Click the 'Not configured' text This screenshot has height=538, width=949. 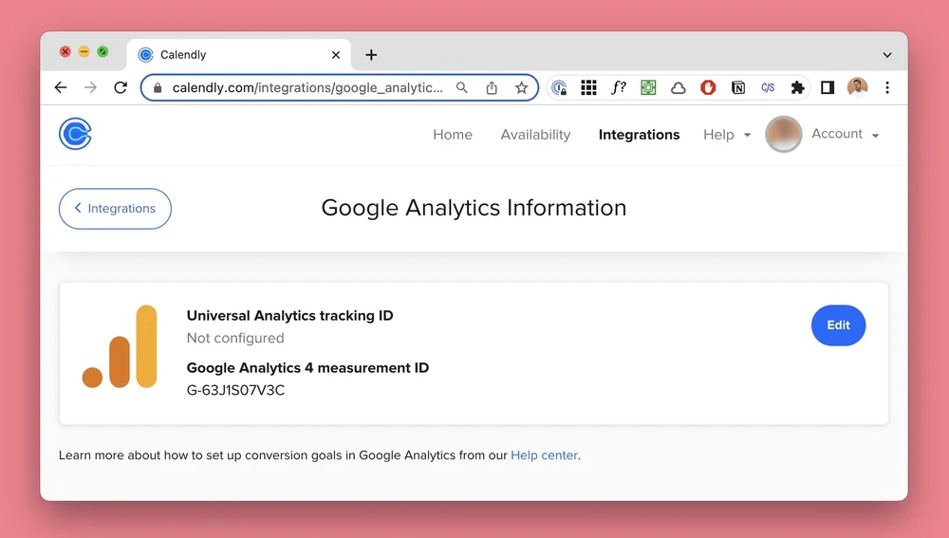coord(235,338)
